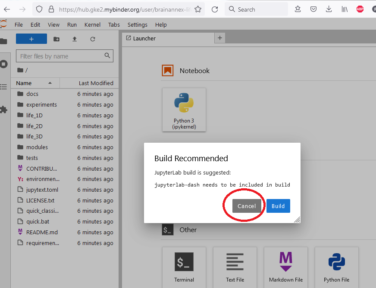Open a new launcher tab with plus
The height and width of the screenshot is (288, 376).
point(219,38)
